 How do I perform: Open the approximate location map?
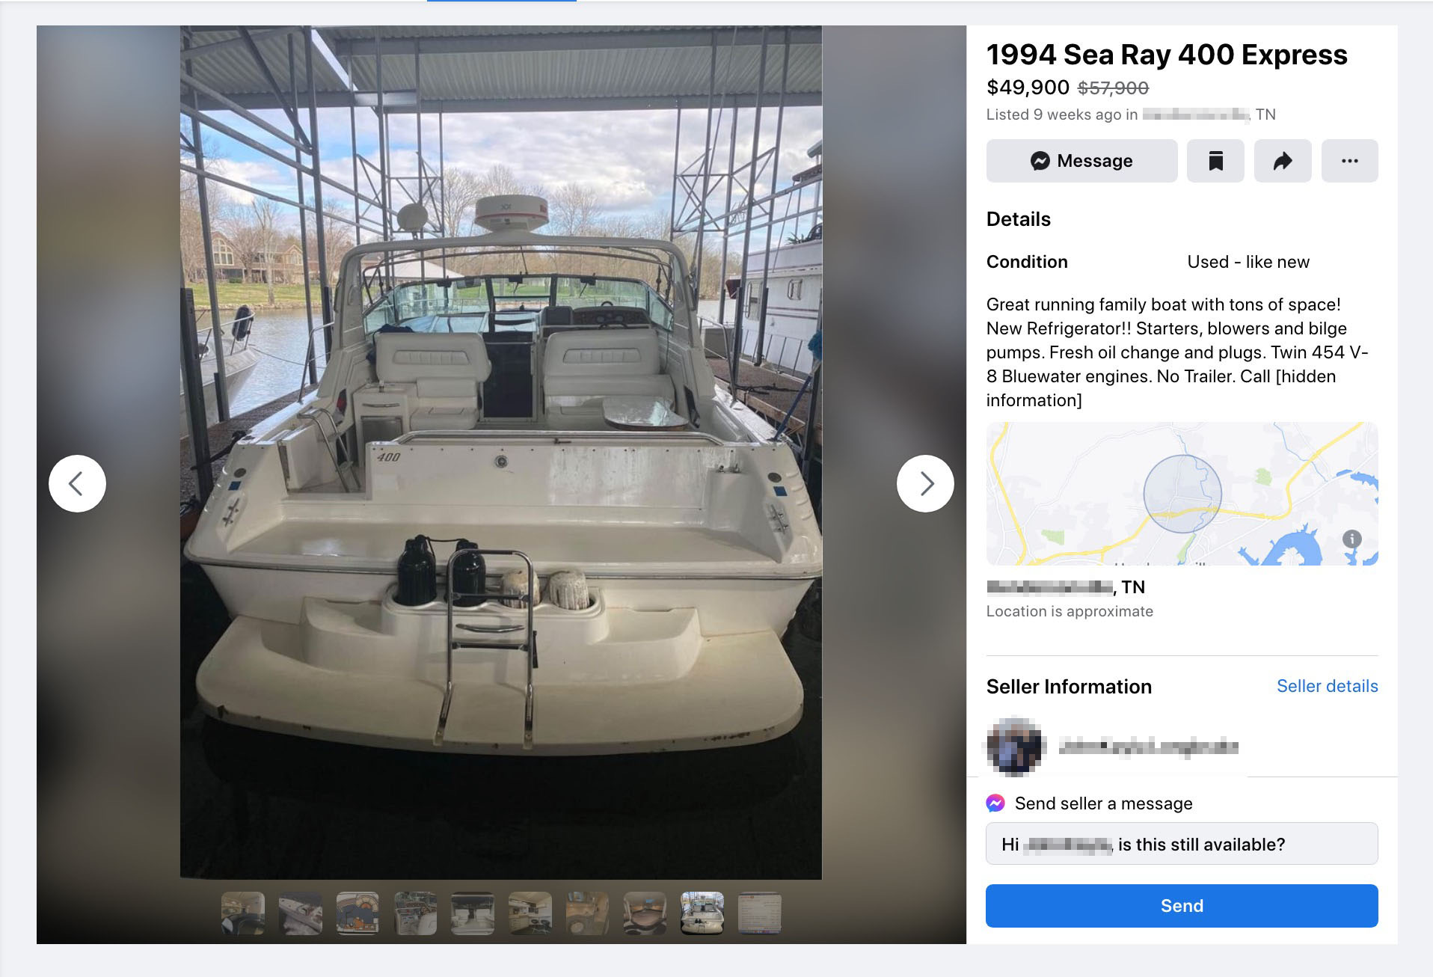point(1181,494)
